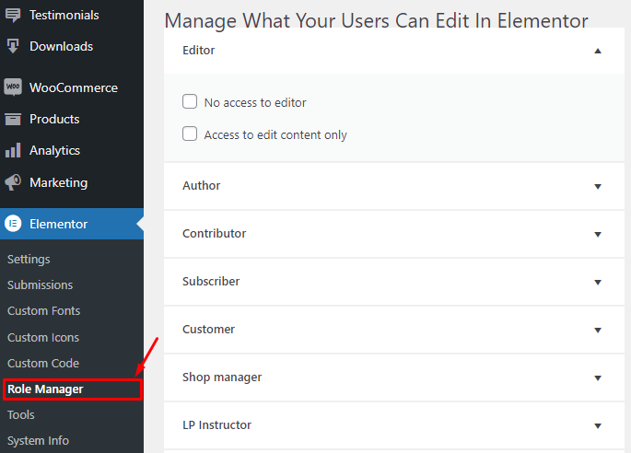Screen dimensions: 631x453
Task: Open the WooCommerce menu
Action: [74, 87]
